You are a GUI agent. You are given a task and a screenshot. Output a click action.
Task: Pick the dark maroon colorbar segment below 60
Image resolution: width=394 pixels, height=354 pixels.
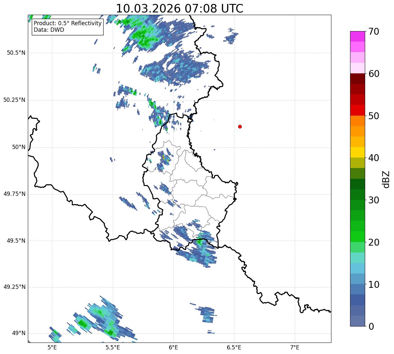[x=357, y=79]
